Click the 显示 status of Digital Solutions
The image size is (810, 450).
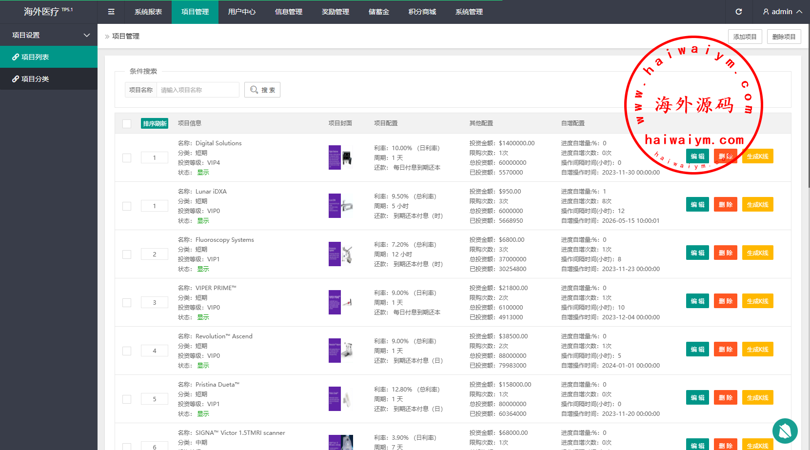[203, 173]
